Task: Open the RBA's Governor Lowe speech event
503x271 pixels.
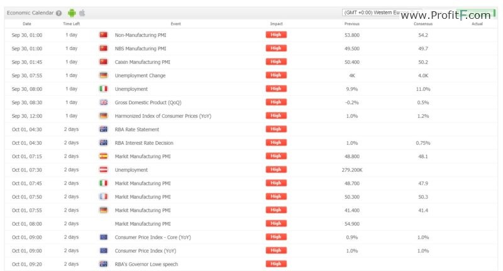Action: (x=146, y=264)
